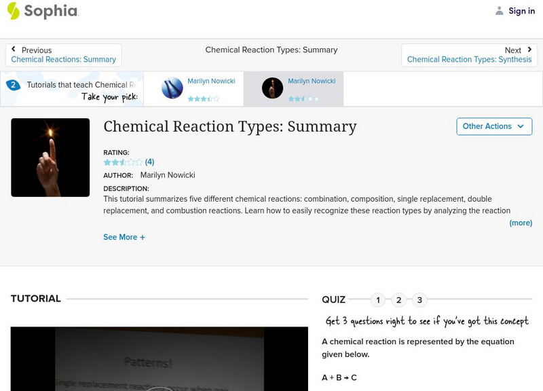This screenshot has width=543, height=391.
Task: Switch to the Previous Chemical Reactions Summary tutorial
Action: coord(63,59)
